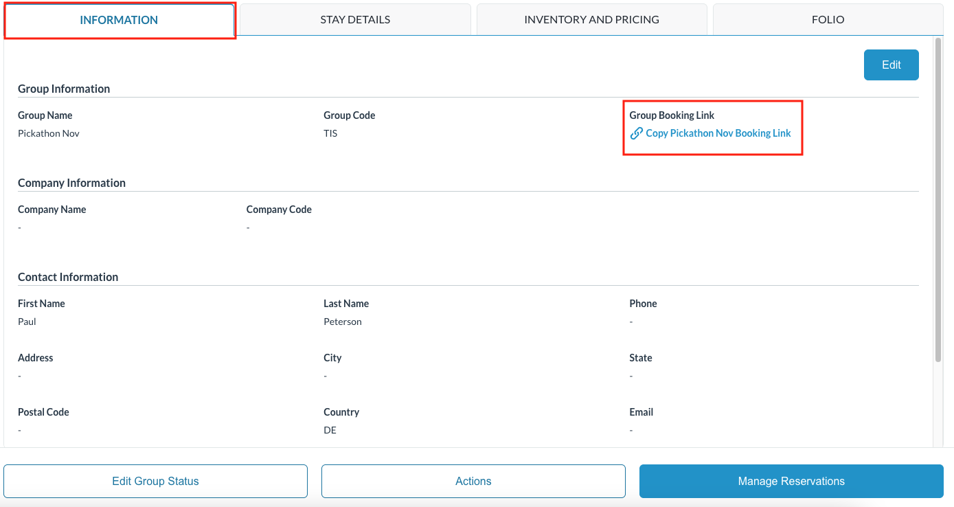Click the Contact Information section heading
This screenshot has width=954, height=507.
(x=68, y=277)
